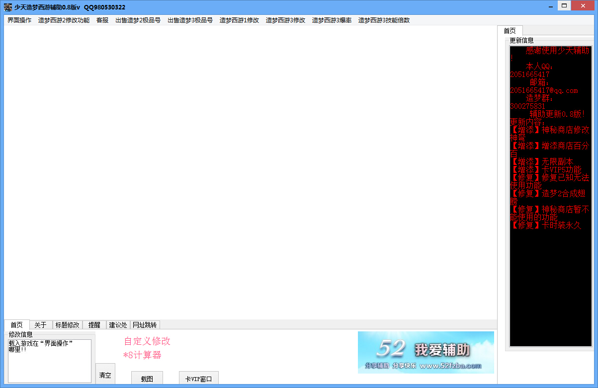The height and width of the screenshot is (388, 598).
Task: Click the 自定义修改 pink link
Action: [147, 341]
